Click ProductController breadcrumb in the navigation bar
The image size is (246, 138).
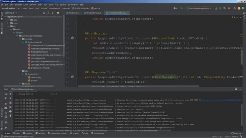tap(80, 8)
